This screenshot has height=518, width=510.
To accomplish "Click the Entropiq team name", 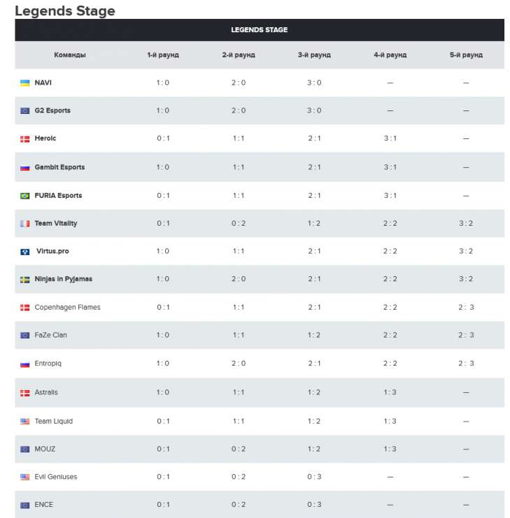I will [x=48, y=364].
